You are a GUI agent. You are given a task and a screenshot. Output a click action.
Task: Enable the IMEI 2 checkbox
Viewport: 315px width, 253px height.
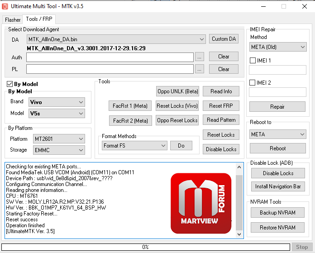[253, 82]
